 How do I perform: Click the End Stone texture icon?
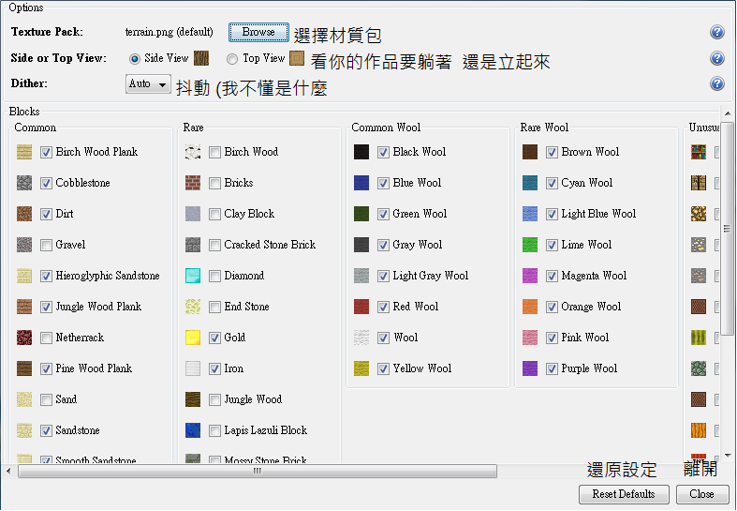tap(193, 307)
